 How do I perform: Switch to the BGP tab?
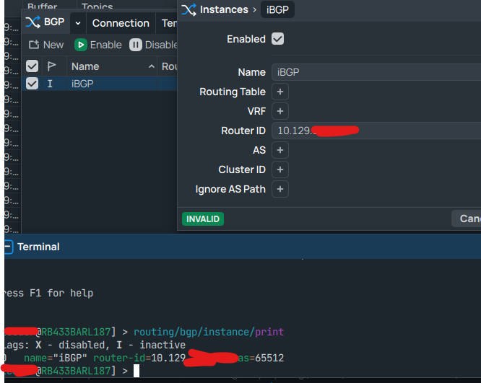(x=45, y=22)
